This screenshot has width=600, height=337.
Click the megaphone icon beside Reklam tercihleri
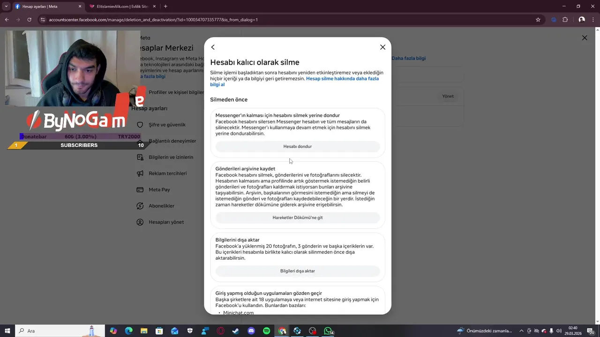(x=140, y=174)
